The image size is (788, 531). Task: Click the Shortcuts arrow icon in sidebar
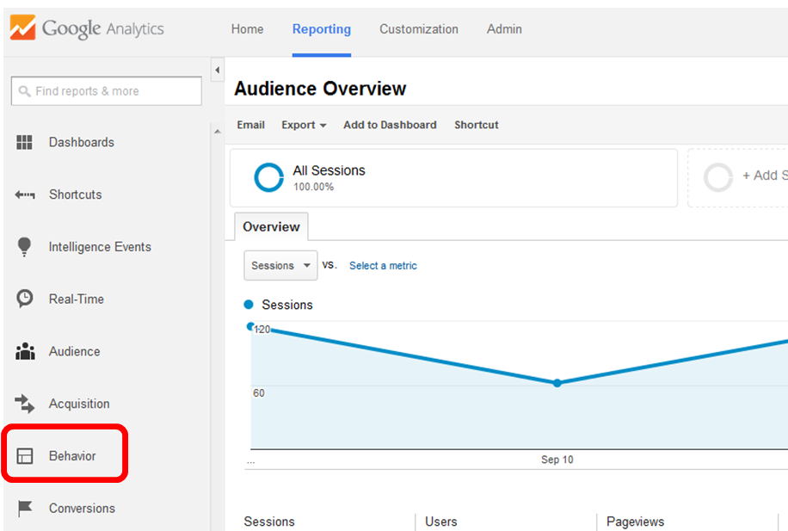pyautogui.click(x=25, y=195)
